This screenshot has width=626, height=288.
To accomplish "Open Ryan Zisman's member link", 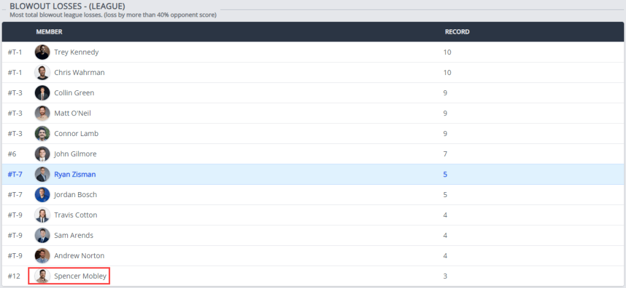I will pos(75,175).
